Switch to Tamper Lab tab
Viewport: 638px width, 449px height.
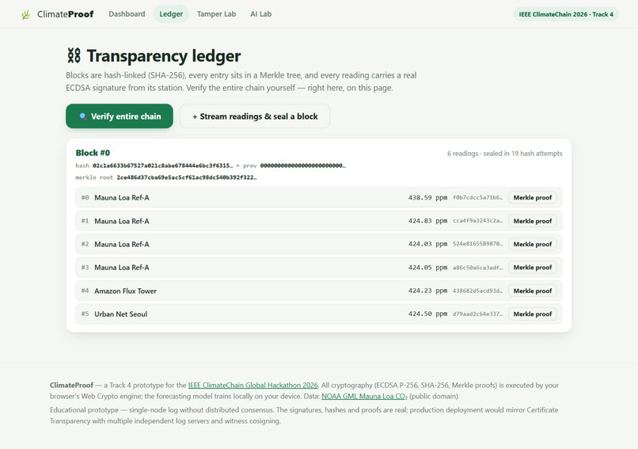pyautogui.click(x=216, y=13)
